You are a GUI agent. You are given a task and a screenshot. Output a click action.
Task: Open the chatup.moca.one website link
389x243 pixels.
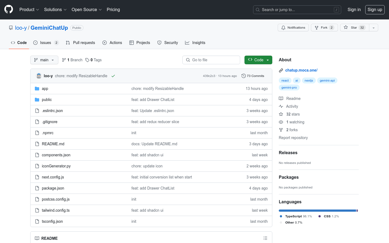pyautogui.click(x=301, y=70)
